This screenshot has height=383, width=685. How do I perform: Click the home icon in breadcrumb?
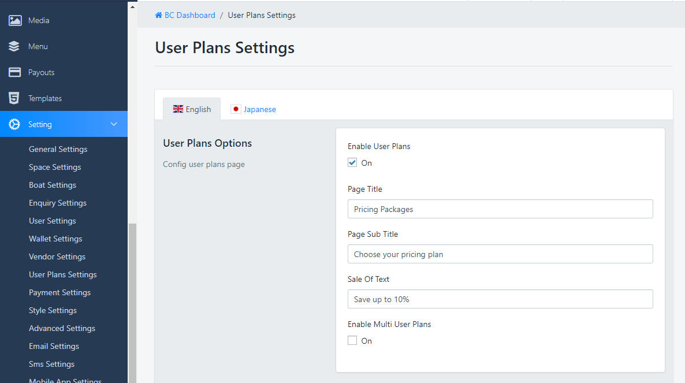(x=159, y=16)
